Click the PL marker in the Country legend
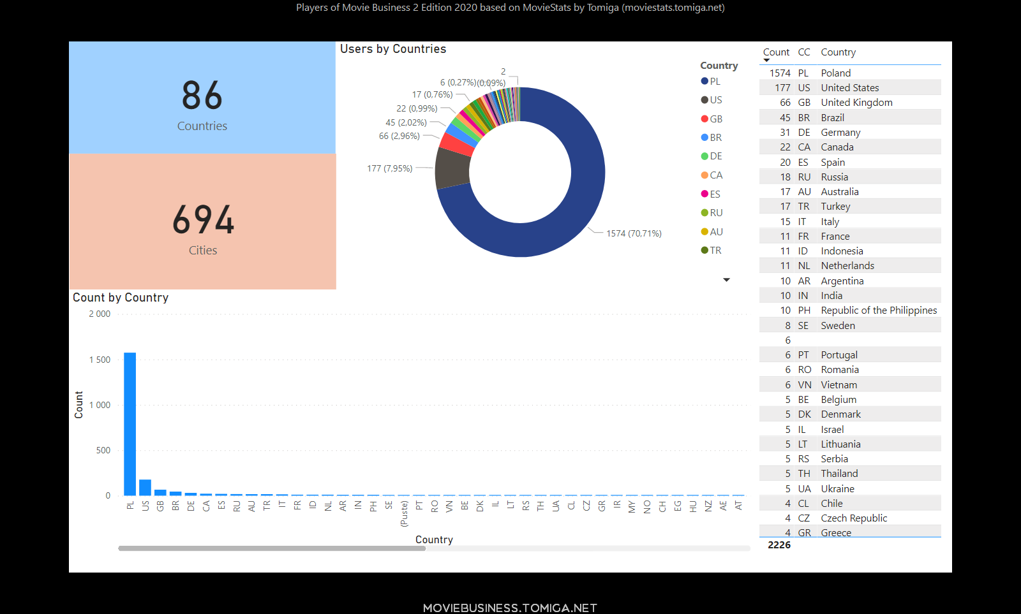Screen dimensions: 1021x614 point(704,81)
